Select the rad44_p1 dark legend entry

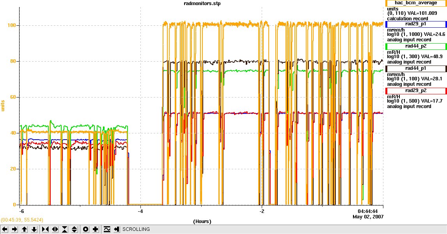coord(416,68)
